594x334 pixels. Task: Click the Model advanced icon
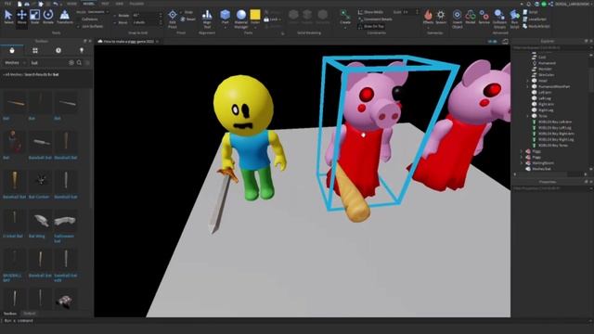pos(471,17)
